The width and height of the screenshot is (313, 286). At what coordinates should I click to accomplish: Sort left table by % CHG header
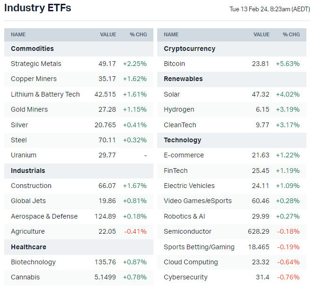[x=138, y=34]
